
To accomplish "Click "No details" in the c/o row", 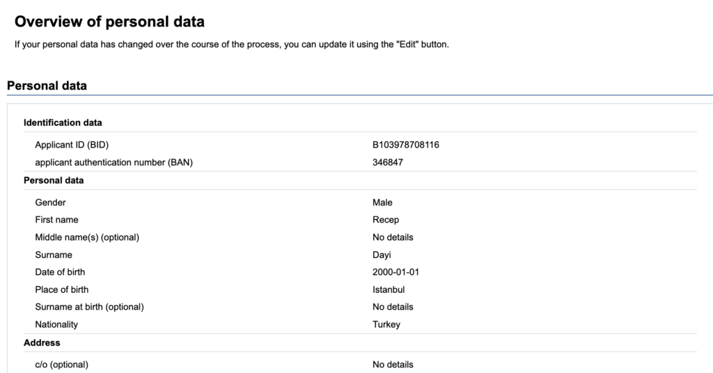I will pyautogui.click(x=393, y=365).
